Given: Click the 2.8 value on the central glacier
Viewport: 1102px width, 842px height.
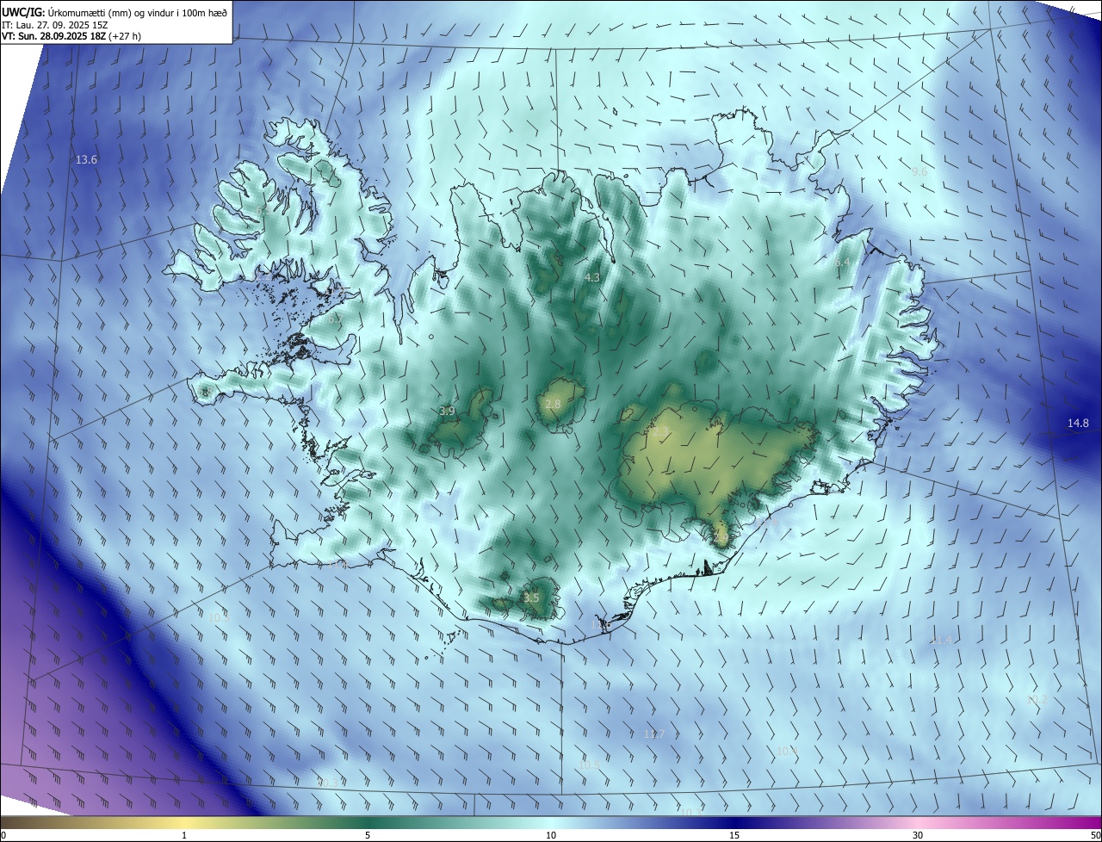Looking at the screenshot, I should [553, 404].
